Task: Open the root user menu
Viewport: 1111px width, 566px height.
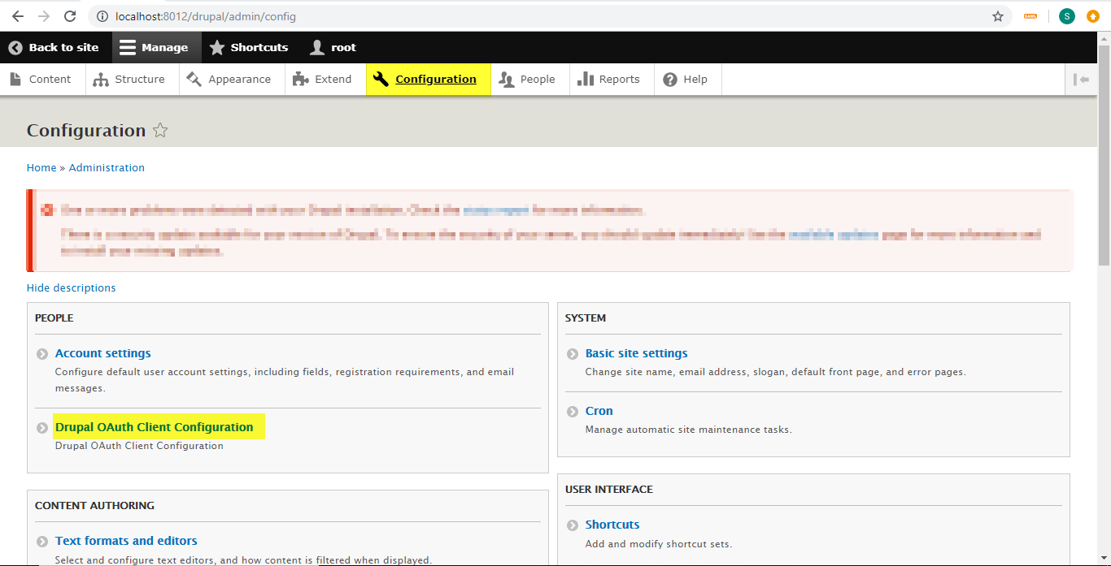Action: [x=333, y=48]
